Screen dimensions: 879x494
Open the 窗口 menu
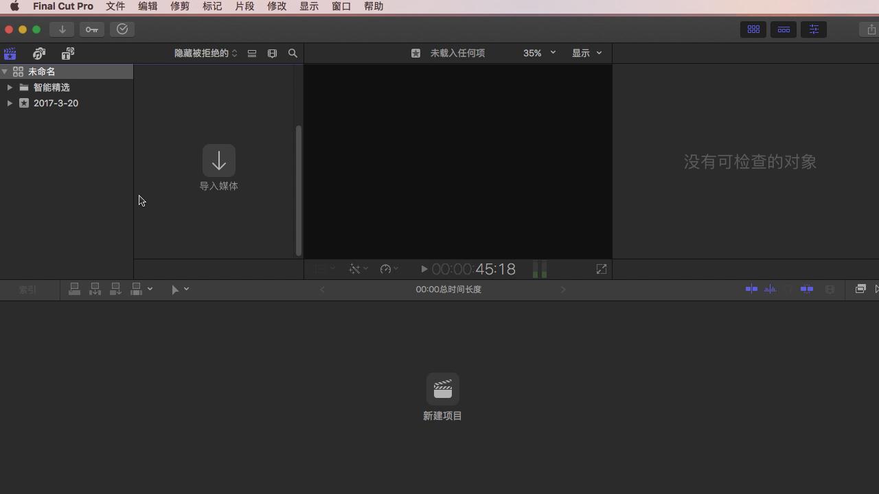pyautogui.click(x=341, y=6)
